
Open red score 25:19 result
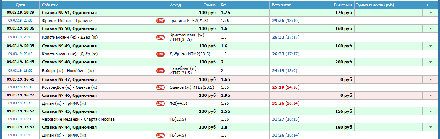(x=278, y=87)
